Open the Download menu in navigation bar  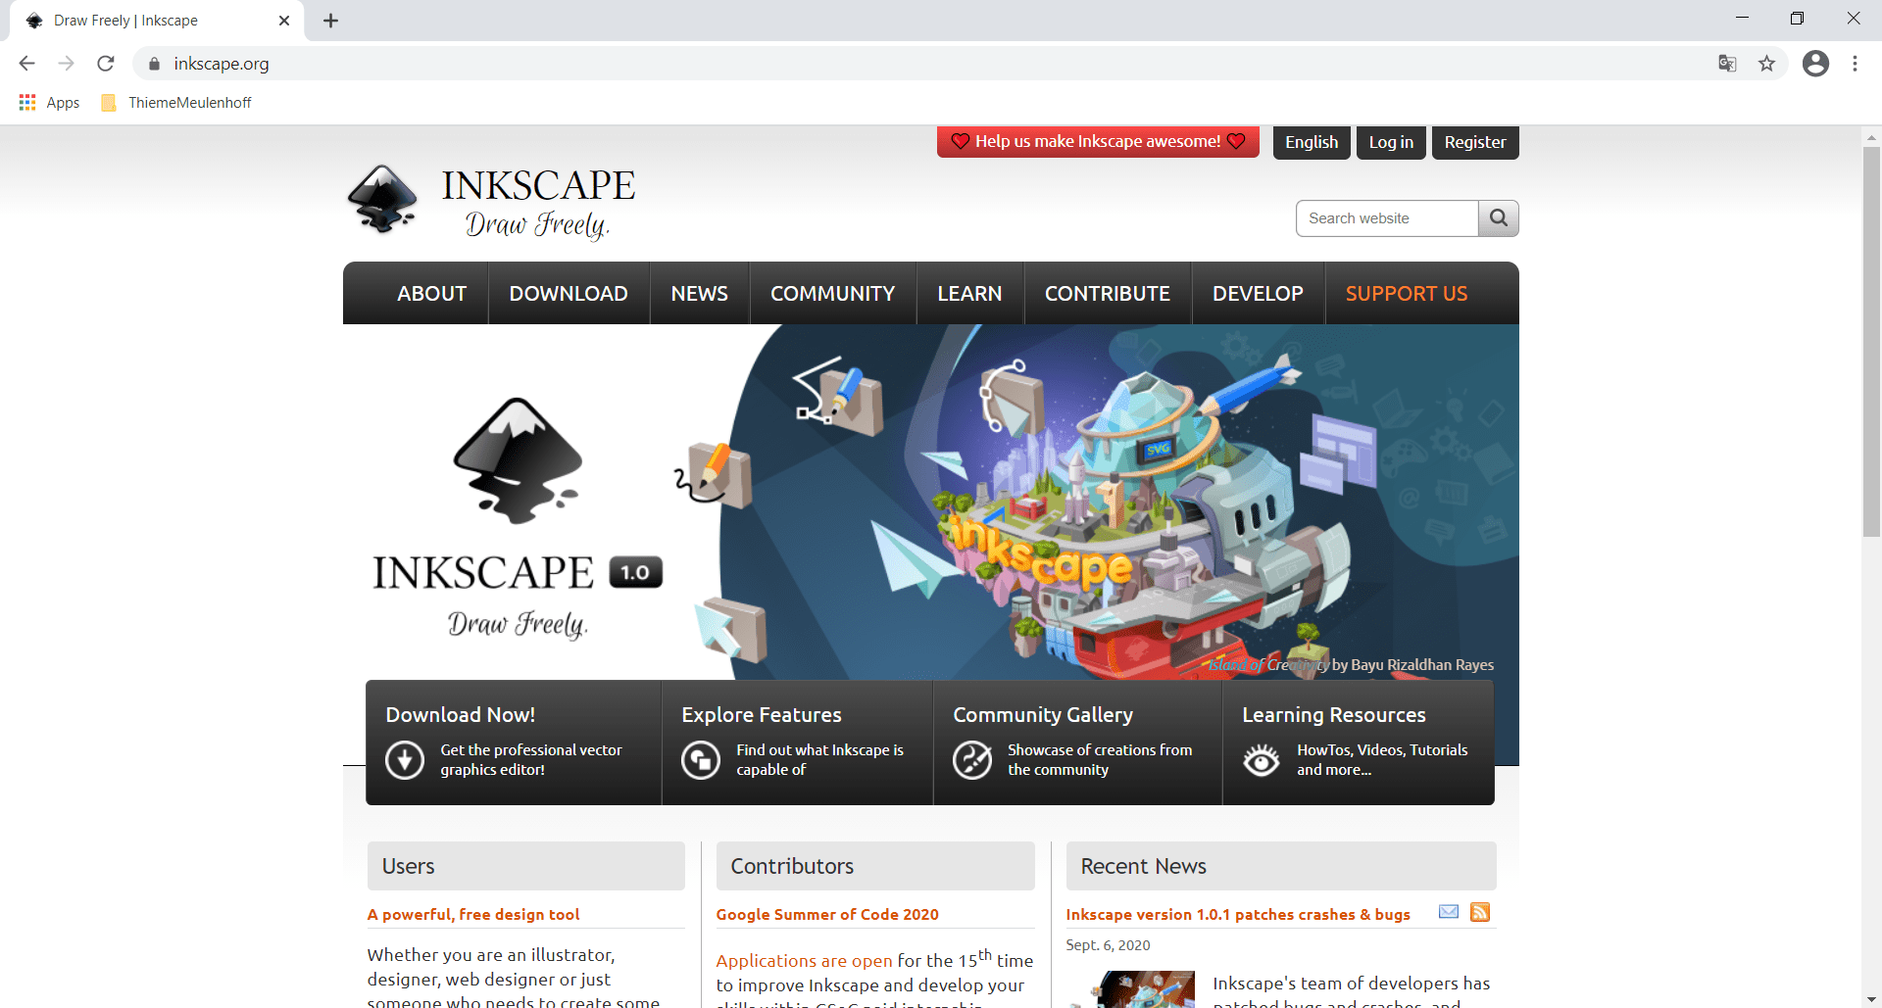click(569, 294)
